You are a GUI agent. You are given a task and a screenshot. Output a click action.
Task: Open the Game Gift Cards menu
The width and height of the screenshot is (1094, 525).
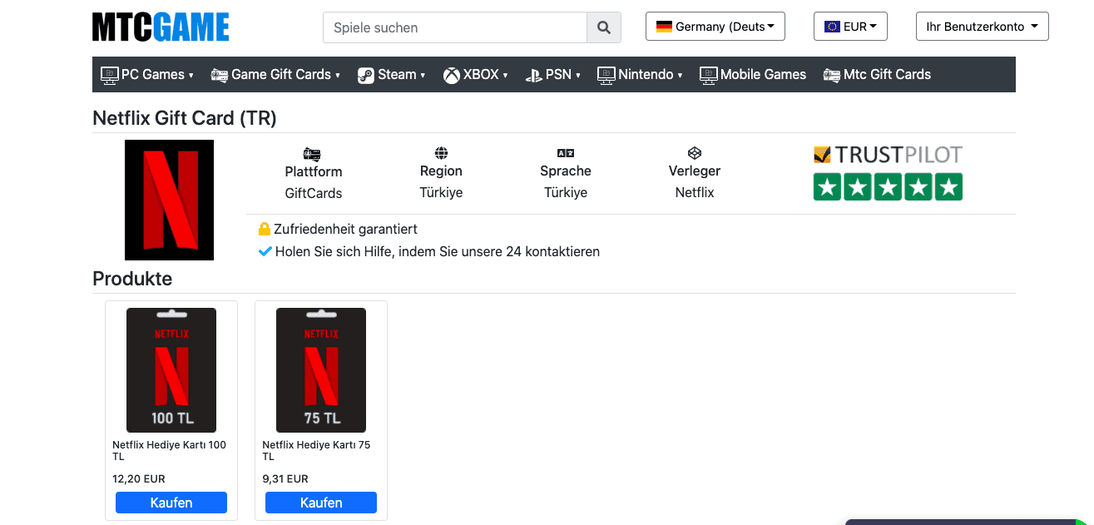pyautogui.click(x=275, y=75)
